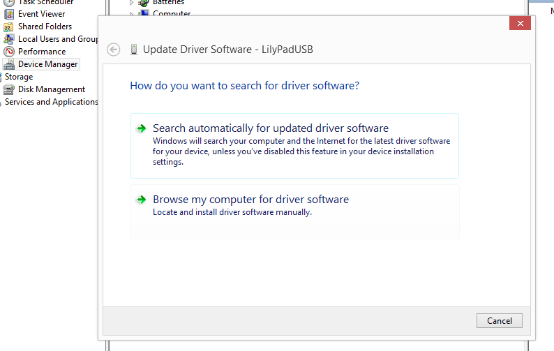Click 'Locate and install driver software manually' text

point(232,212)
